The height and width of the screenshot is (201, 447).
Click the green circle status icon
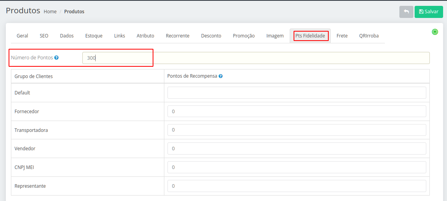click(435, 32)
